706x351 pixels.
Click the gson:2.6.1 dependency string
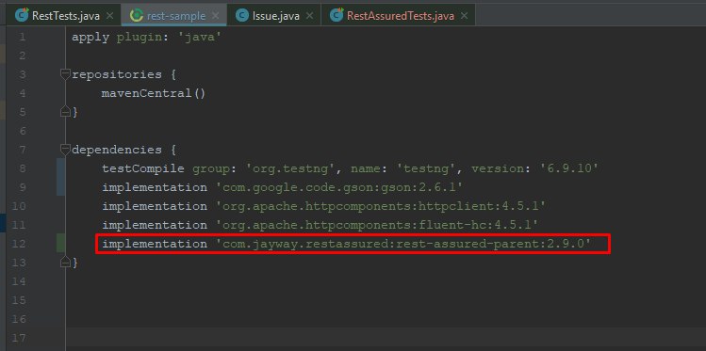tap(339, 187)
